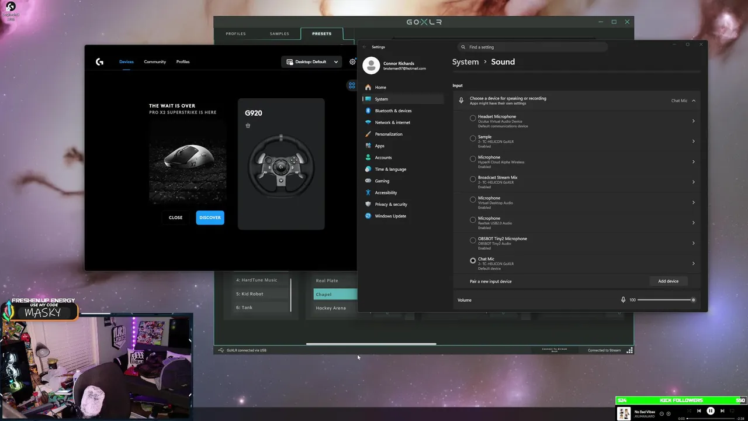Open Sample device properties chevron
Viewport: 748px width, 421px height.
tap(694, 141)
